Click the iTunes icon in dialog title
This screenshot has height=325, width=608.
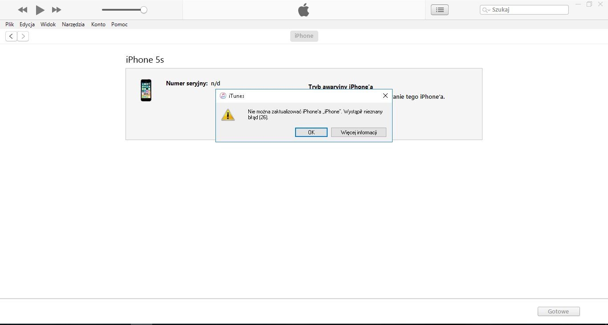(223, 96)
